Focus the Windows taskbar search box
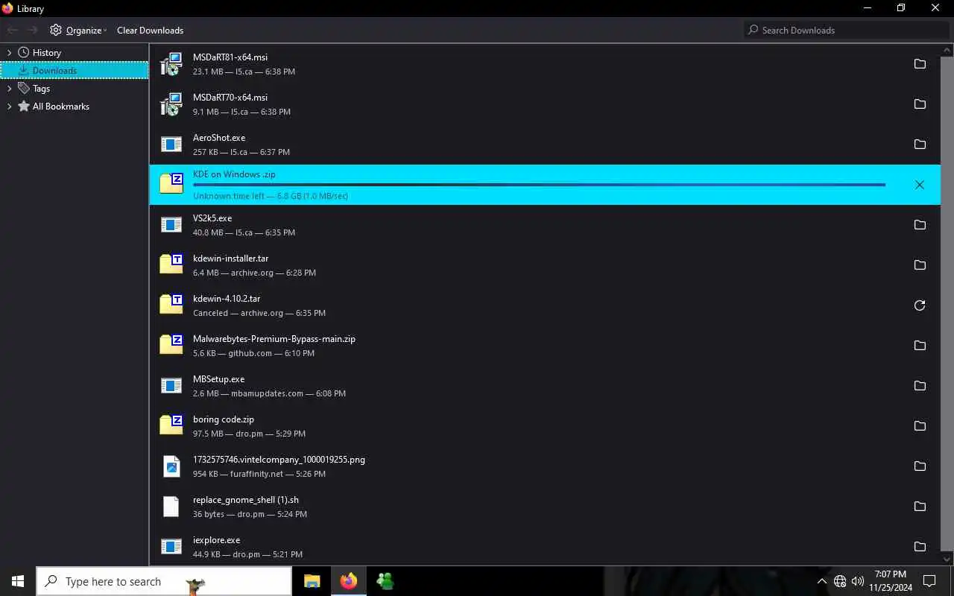 [x=164, y=581]
